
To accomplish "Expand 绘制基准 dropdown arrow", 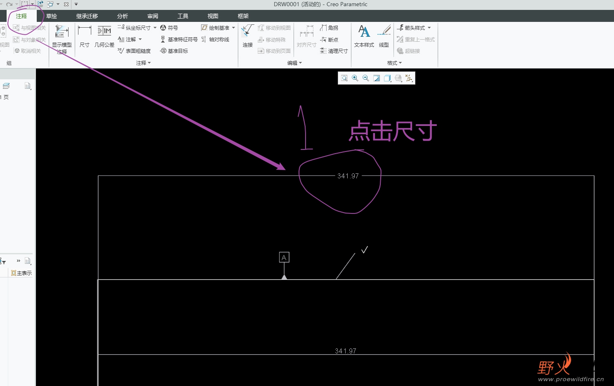I will point(233,28).
